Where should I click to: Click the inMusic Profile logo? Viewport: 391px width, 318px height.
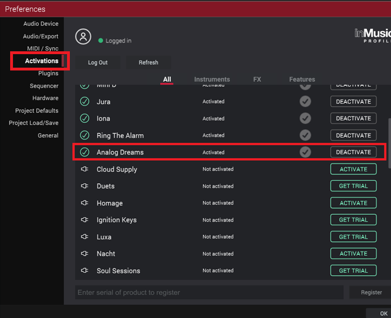coord(373,36)
